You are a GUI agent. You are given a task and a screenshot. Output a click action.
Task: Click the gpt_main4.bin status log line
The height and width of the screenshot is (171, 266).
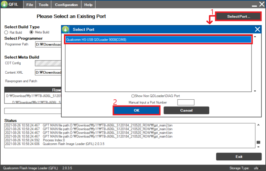tap(89, 133)
